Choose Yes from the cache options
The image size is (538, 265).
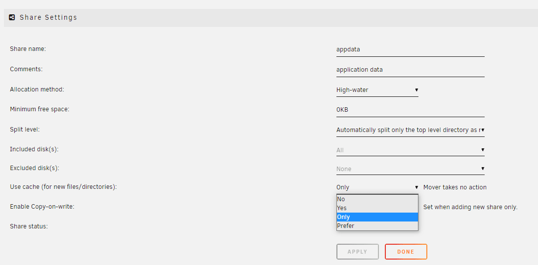tap(377, 208)
